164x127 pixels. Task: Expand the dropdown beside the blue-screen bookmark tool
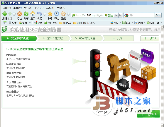(120, 23)
